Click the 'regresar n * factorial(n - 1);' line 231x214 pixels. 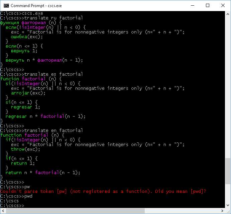pyautogui.click(x=45, y=117)
